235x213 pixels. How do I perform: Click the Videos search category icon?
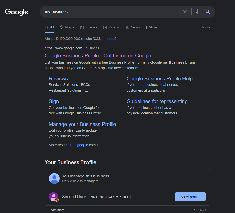point(105,27)
